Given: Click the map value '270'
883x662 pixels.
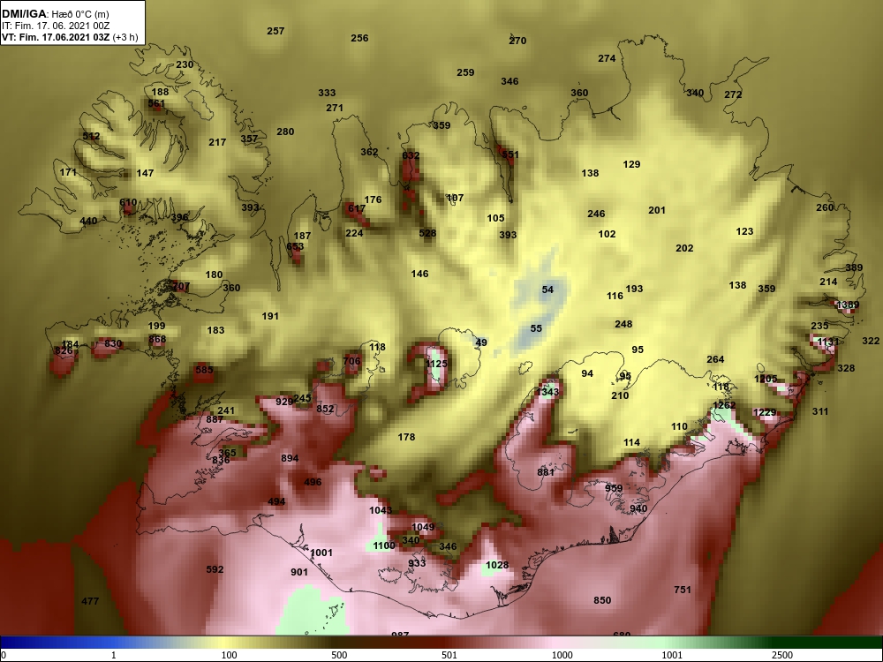Looking at the screenshot, I should point(517,41).
